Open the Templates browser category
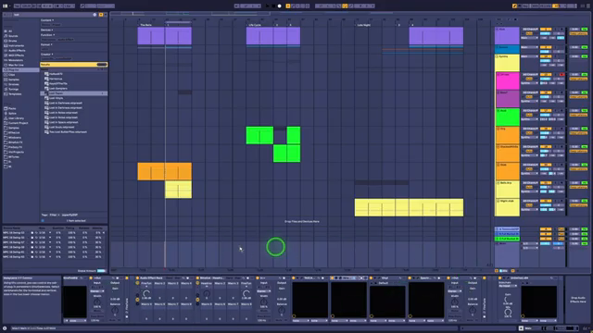593x333 pixels. 15,94
